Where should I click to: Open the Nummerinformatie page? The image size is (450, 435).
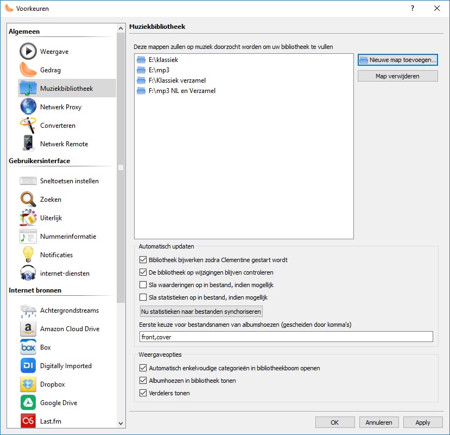[x=67, y=236]
